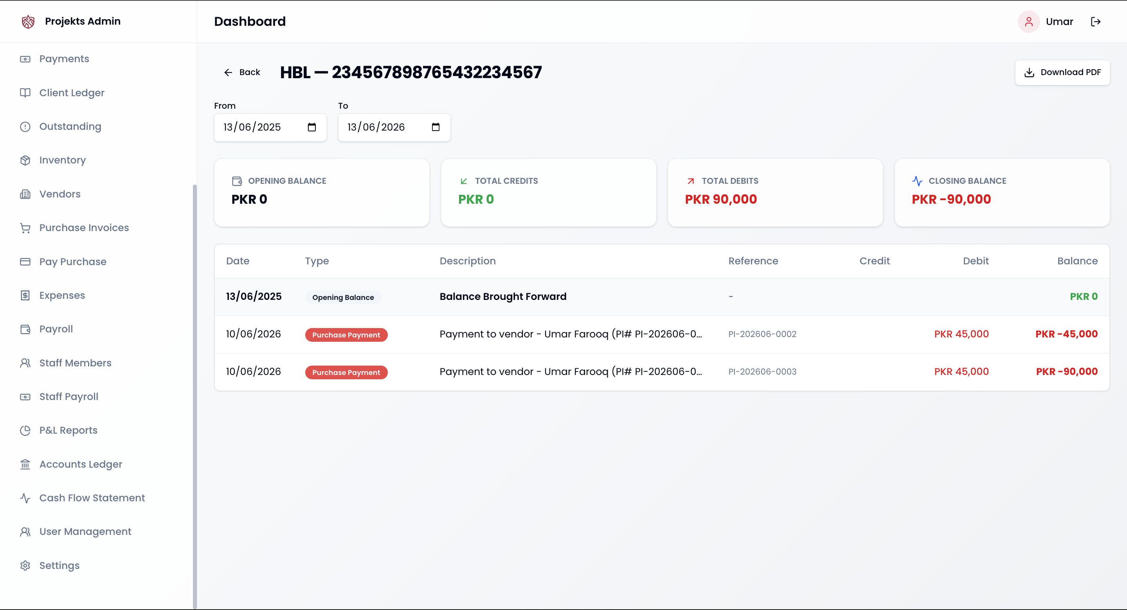The height and width of the screenshot is (610, 1127).
Task: Click the HBL account number heading
Action: point(411,72)
